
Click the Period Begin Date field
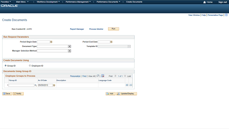click(43, 42)
